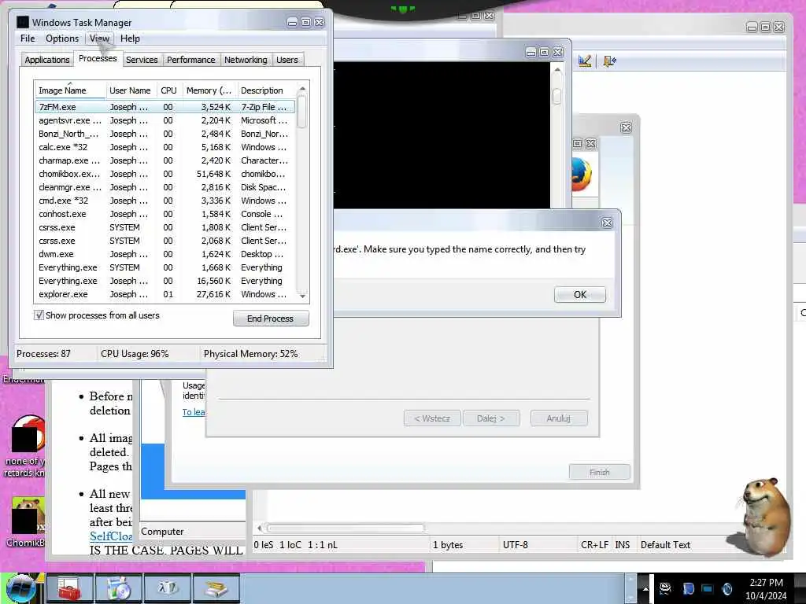806x604 pixels.
Task: Click the round blue tray icon
Action: 727,588
